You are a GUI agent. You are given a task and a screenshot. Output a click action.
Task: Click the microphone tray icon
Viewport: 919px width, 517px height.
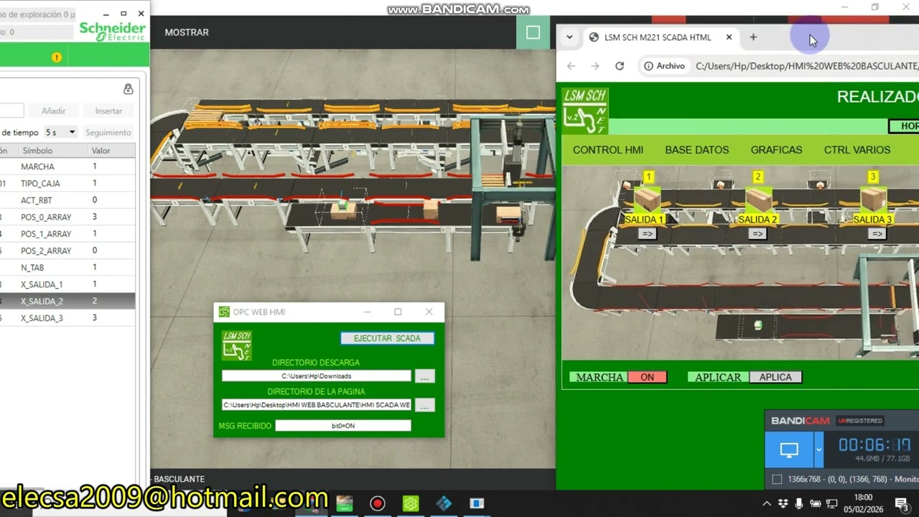click(x=799, y=503)
